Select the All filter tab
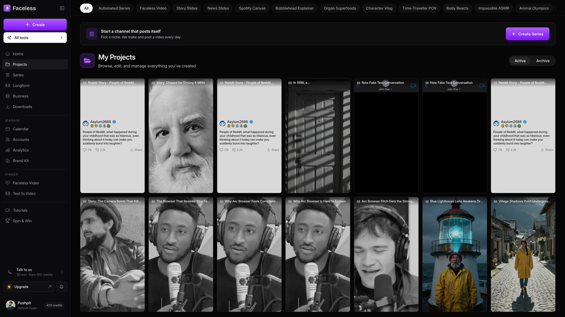The width and height of the screenshot is (565, 317). coord(86,8)
